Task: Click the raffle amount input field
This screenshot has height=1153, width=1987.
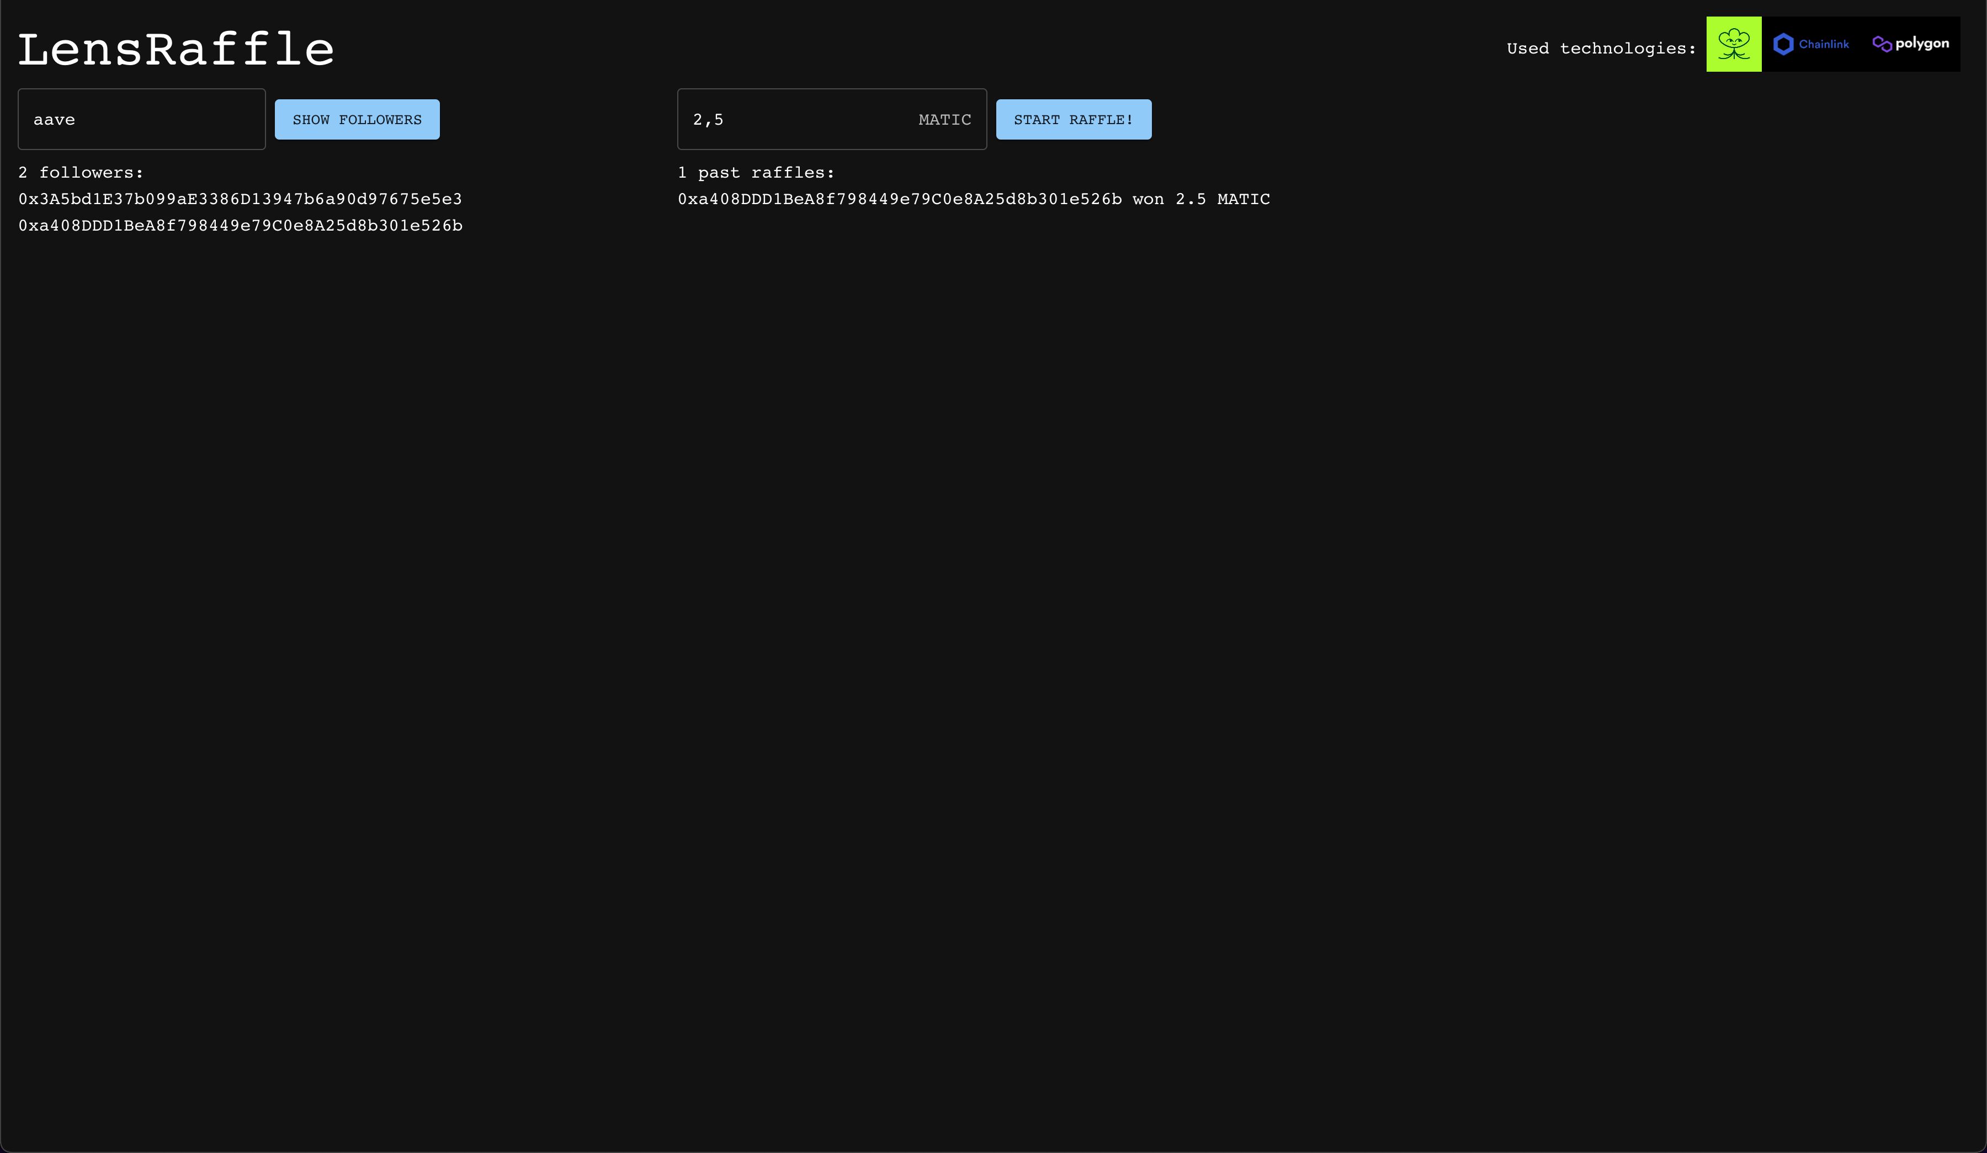Action: [831, 118]
